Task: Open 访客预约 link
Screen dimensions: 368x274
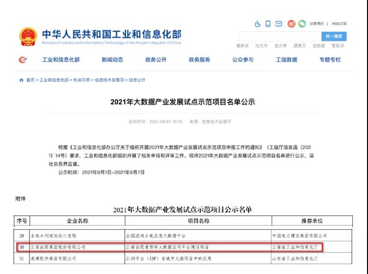Action: [316, 23]
